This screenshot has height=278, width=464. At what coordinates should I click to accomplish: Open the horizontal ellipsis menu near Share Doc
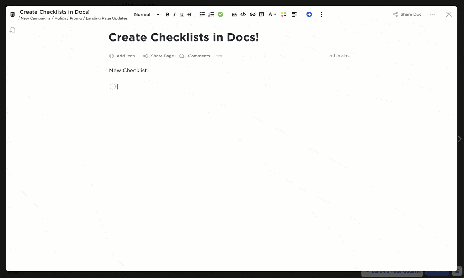(433, 15)
